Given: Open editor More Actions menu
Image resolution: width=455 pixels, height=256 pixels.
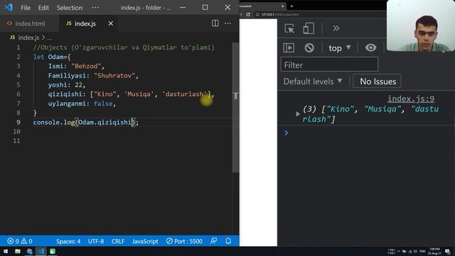Looking at the screenshot, I should pos(227,23).
